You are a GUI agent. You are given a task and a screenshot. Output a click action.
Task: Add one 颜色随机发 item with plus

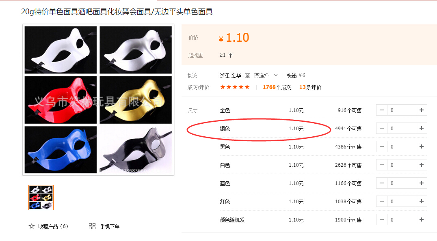[422, 220]
